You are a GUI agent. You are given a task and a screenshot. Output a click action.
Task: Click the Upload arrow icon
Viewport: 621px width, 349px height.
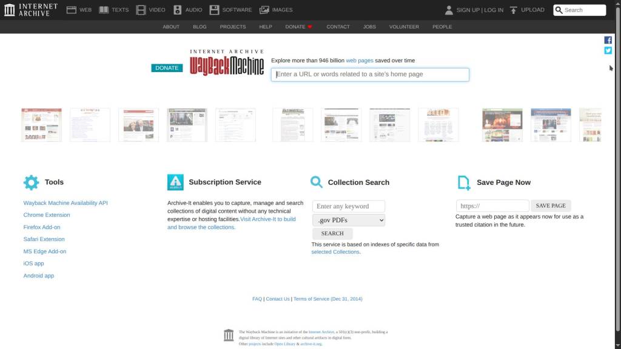pos(513,10)
